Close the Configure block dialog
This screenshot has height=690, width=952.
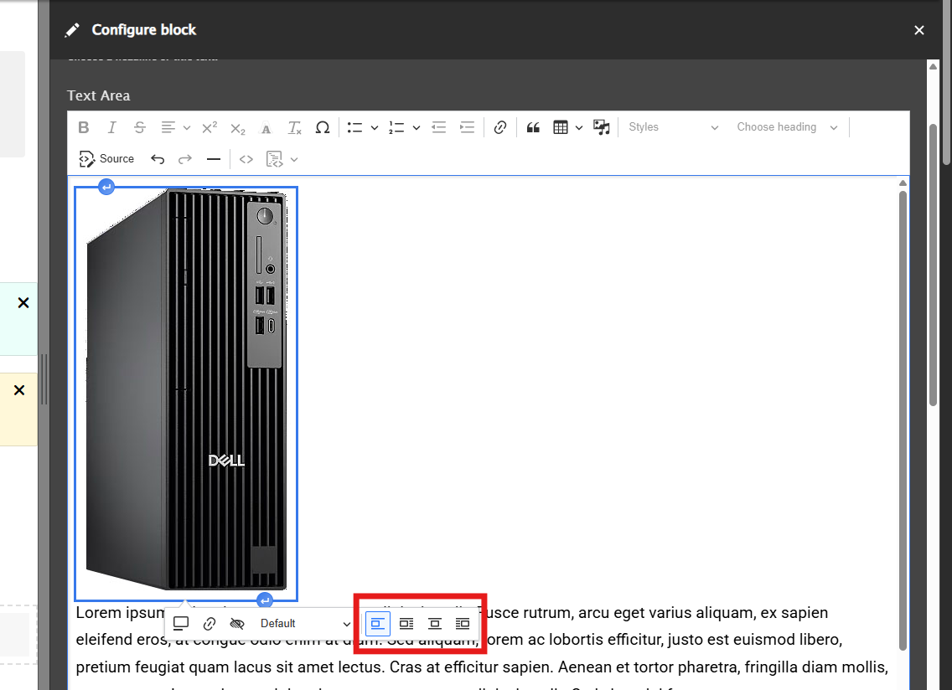click(x=919, y=30)
